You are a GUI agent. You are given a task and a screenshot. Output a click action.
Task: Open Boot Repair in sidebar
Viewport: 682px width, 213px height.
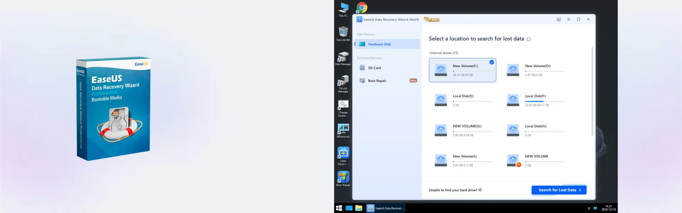[x=387, y=81]
